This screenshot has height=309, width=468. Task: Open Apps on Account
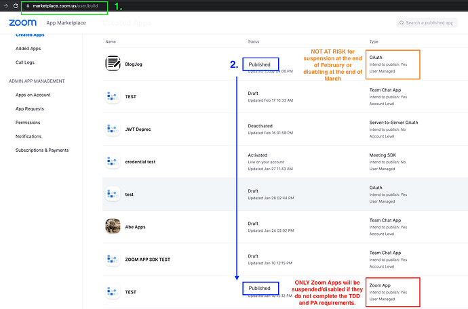tap(33, 95)
